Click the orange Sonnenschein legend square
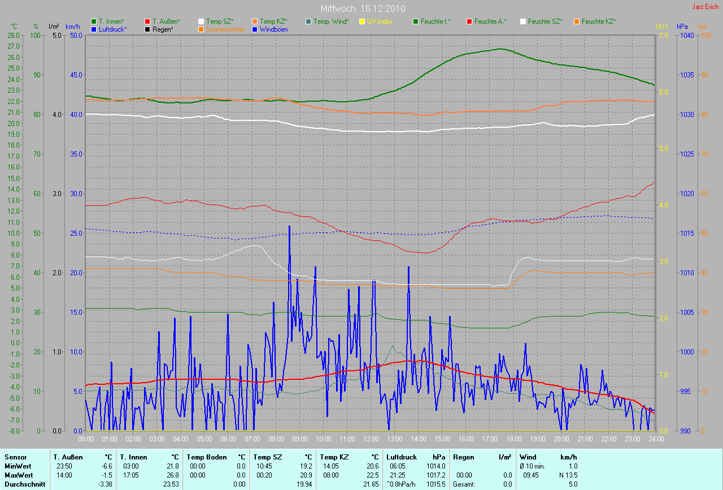This screenshot has width=723, height=490. pyautogui.click(x=202, y=29)
